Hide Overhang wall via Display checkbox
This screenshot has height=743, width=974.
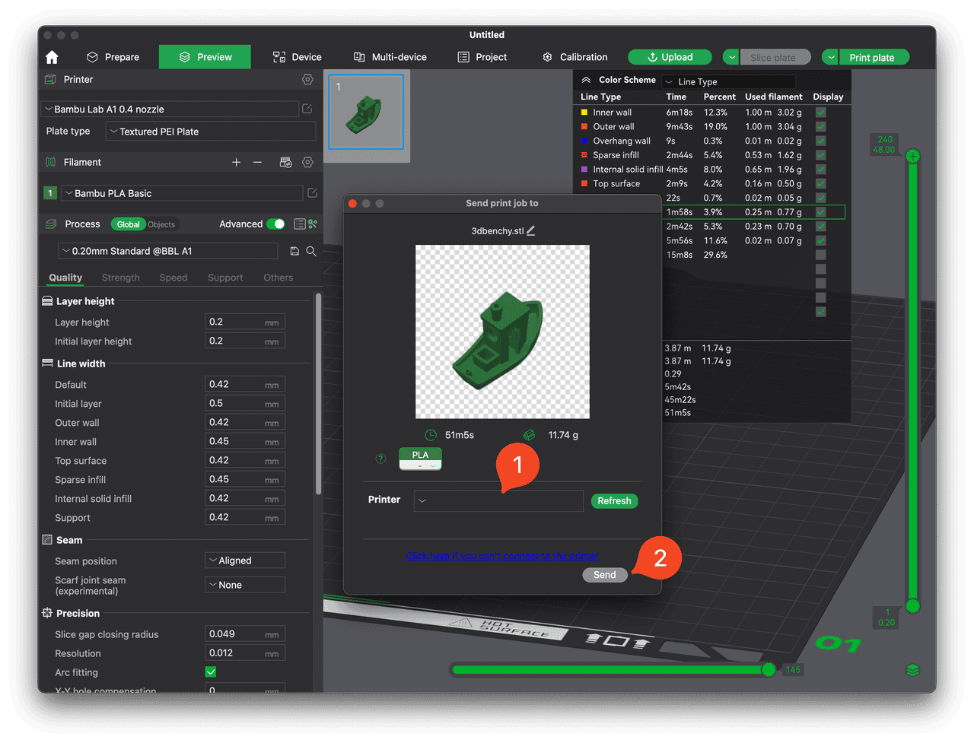click(x=821, y=141)
